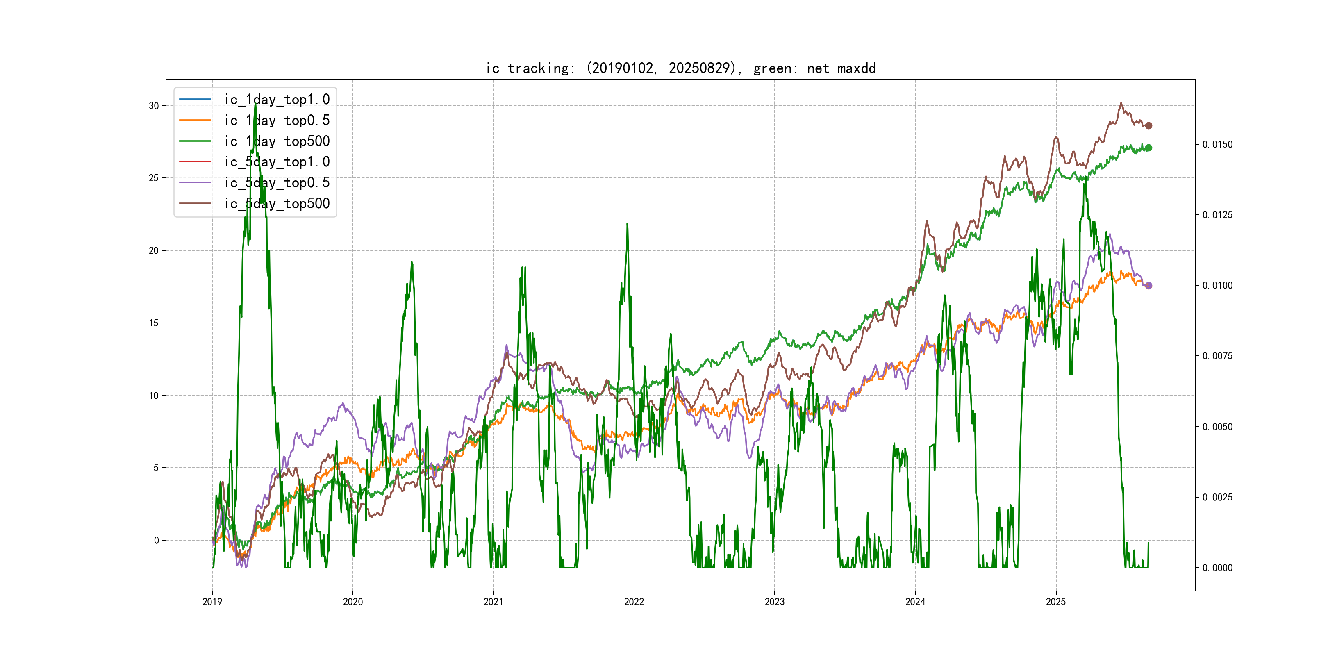The image size is (1328, 664).
Task: Click the 2022 x-axis tick label
Action: (x=634, y=602)
